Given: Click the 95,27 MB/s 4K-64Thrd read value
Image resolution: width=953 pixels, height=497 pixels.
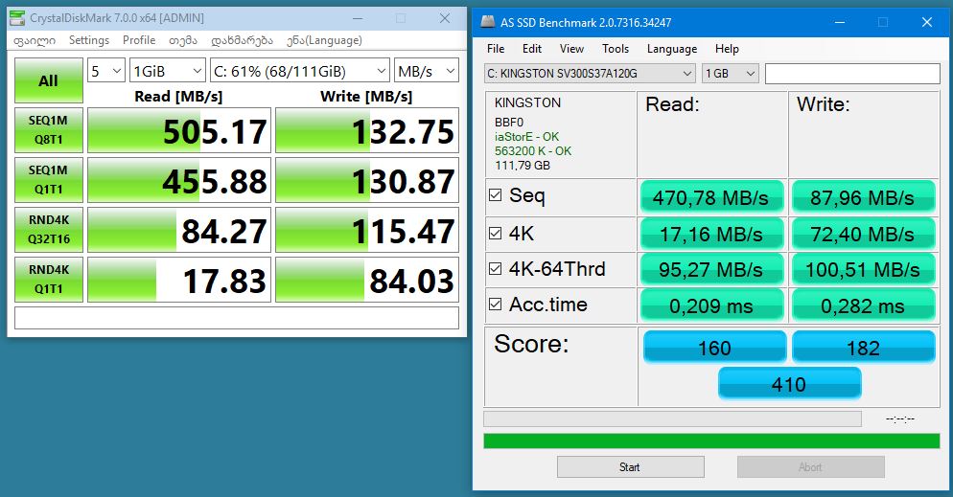Looking at the screenshot, I should (x=711, y=269).
